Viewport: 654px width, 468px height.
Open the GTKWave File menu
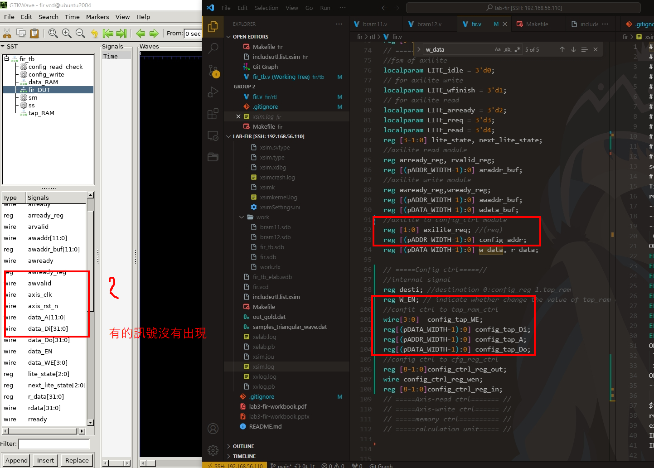pyautogui.click(x=9, y=17)
